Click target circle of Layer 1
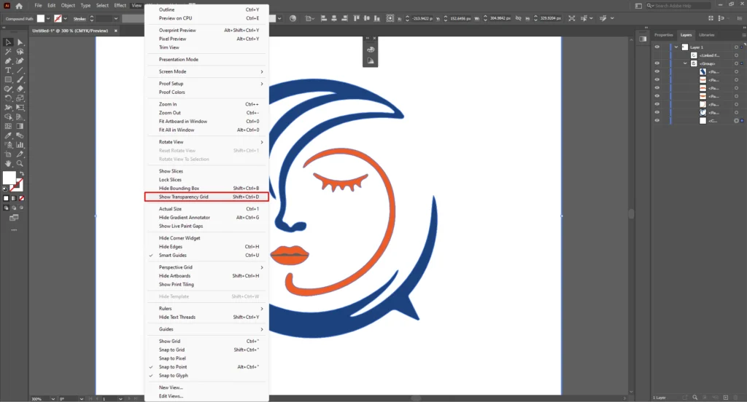747x402 pixels. [x=736, y=47]
